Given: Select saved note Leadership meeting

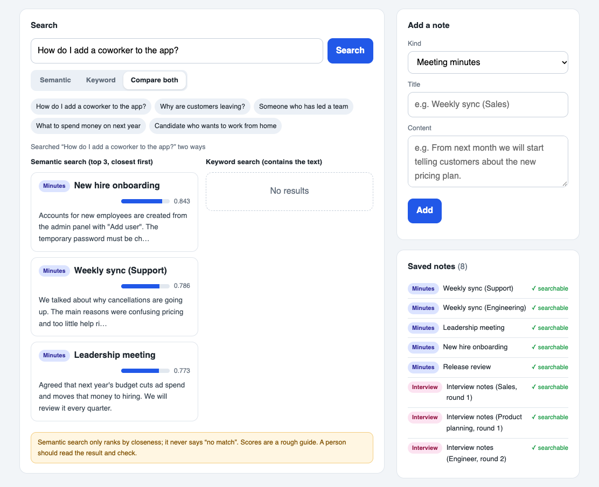Looking at the screenshot, I should point(488,328).
